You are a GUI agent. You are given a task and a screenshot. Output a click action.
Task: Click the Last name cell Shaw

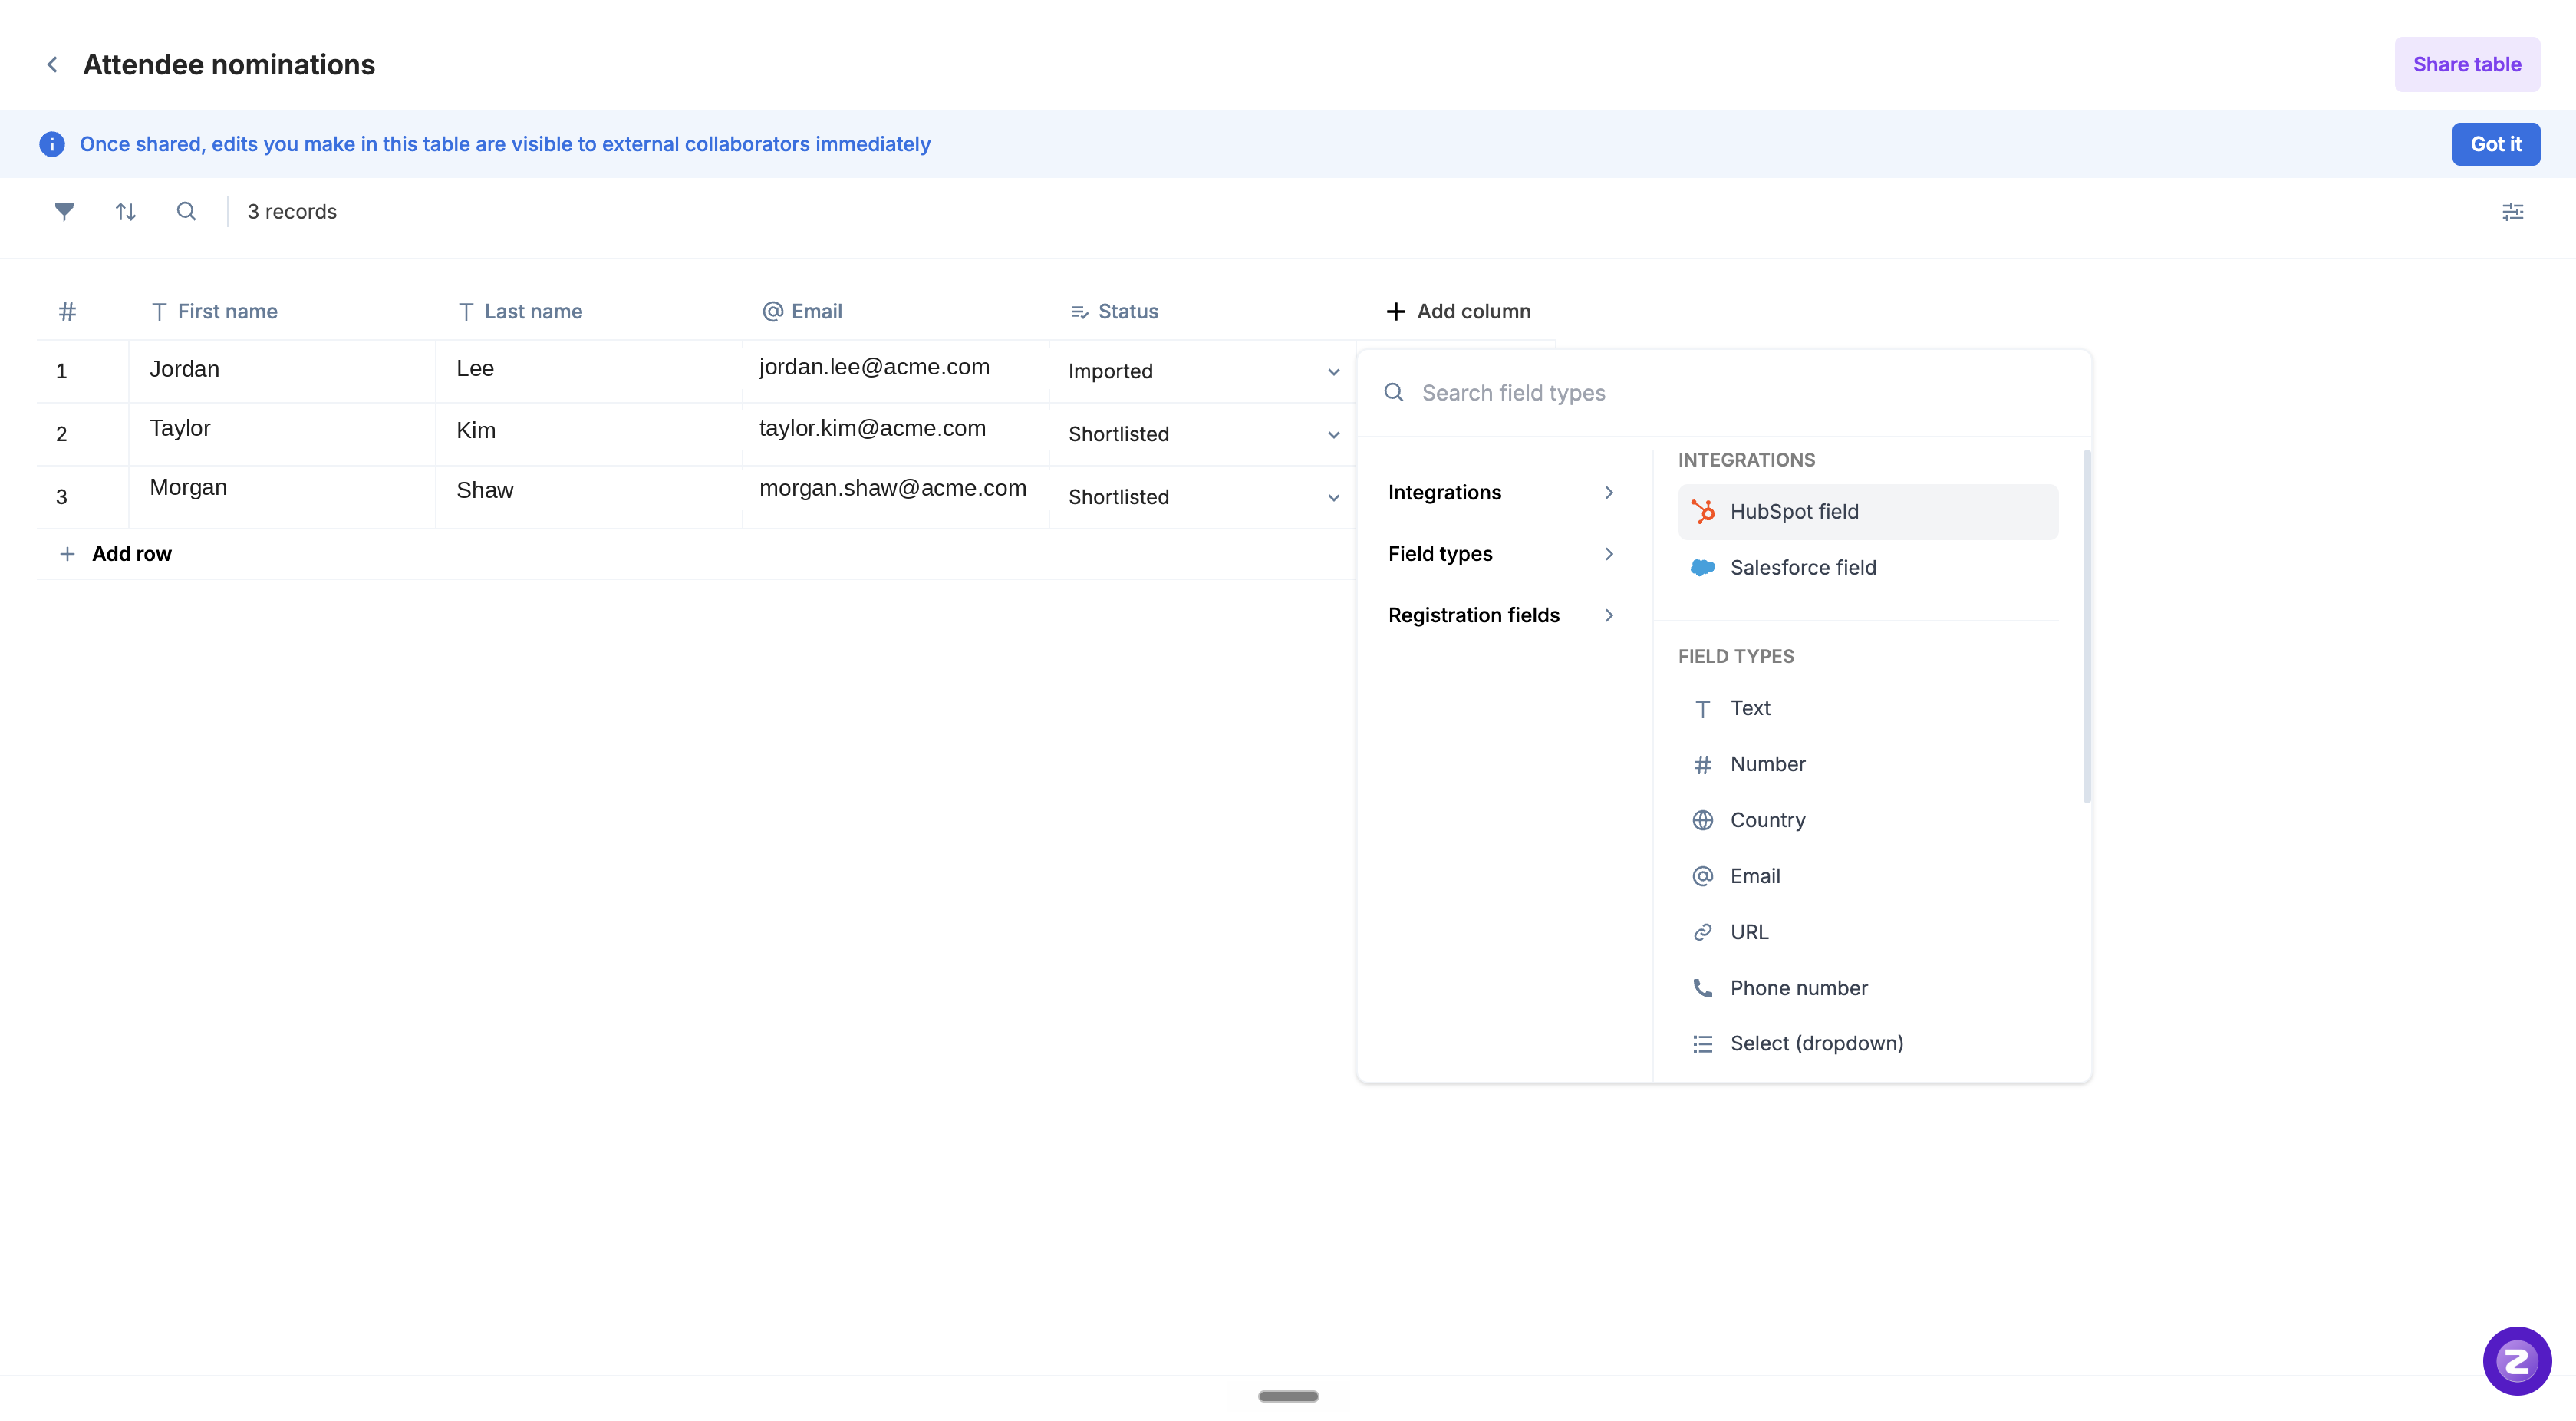(x=590, y=497)
